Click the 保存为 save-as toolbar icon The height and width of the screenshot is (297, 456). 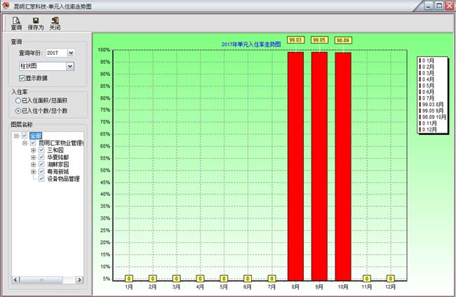[x=36, y=23]
